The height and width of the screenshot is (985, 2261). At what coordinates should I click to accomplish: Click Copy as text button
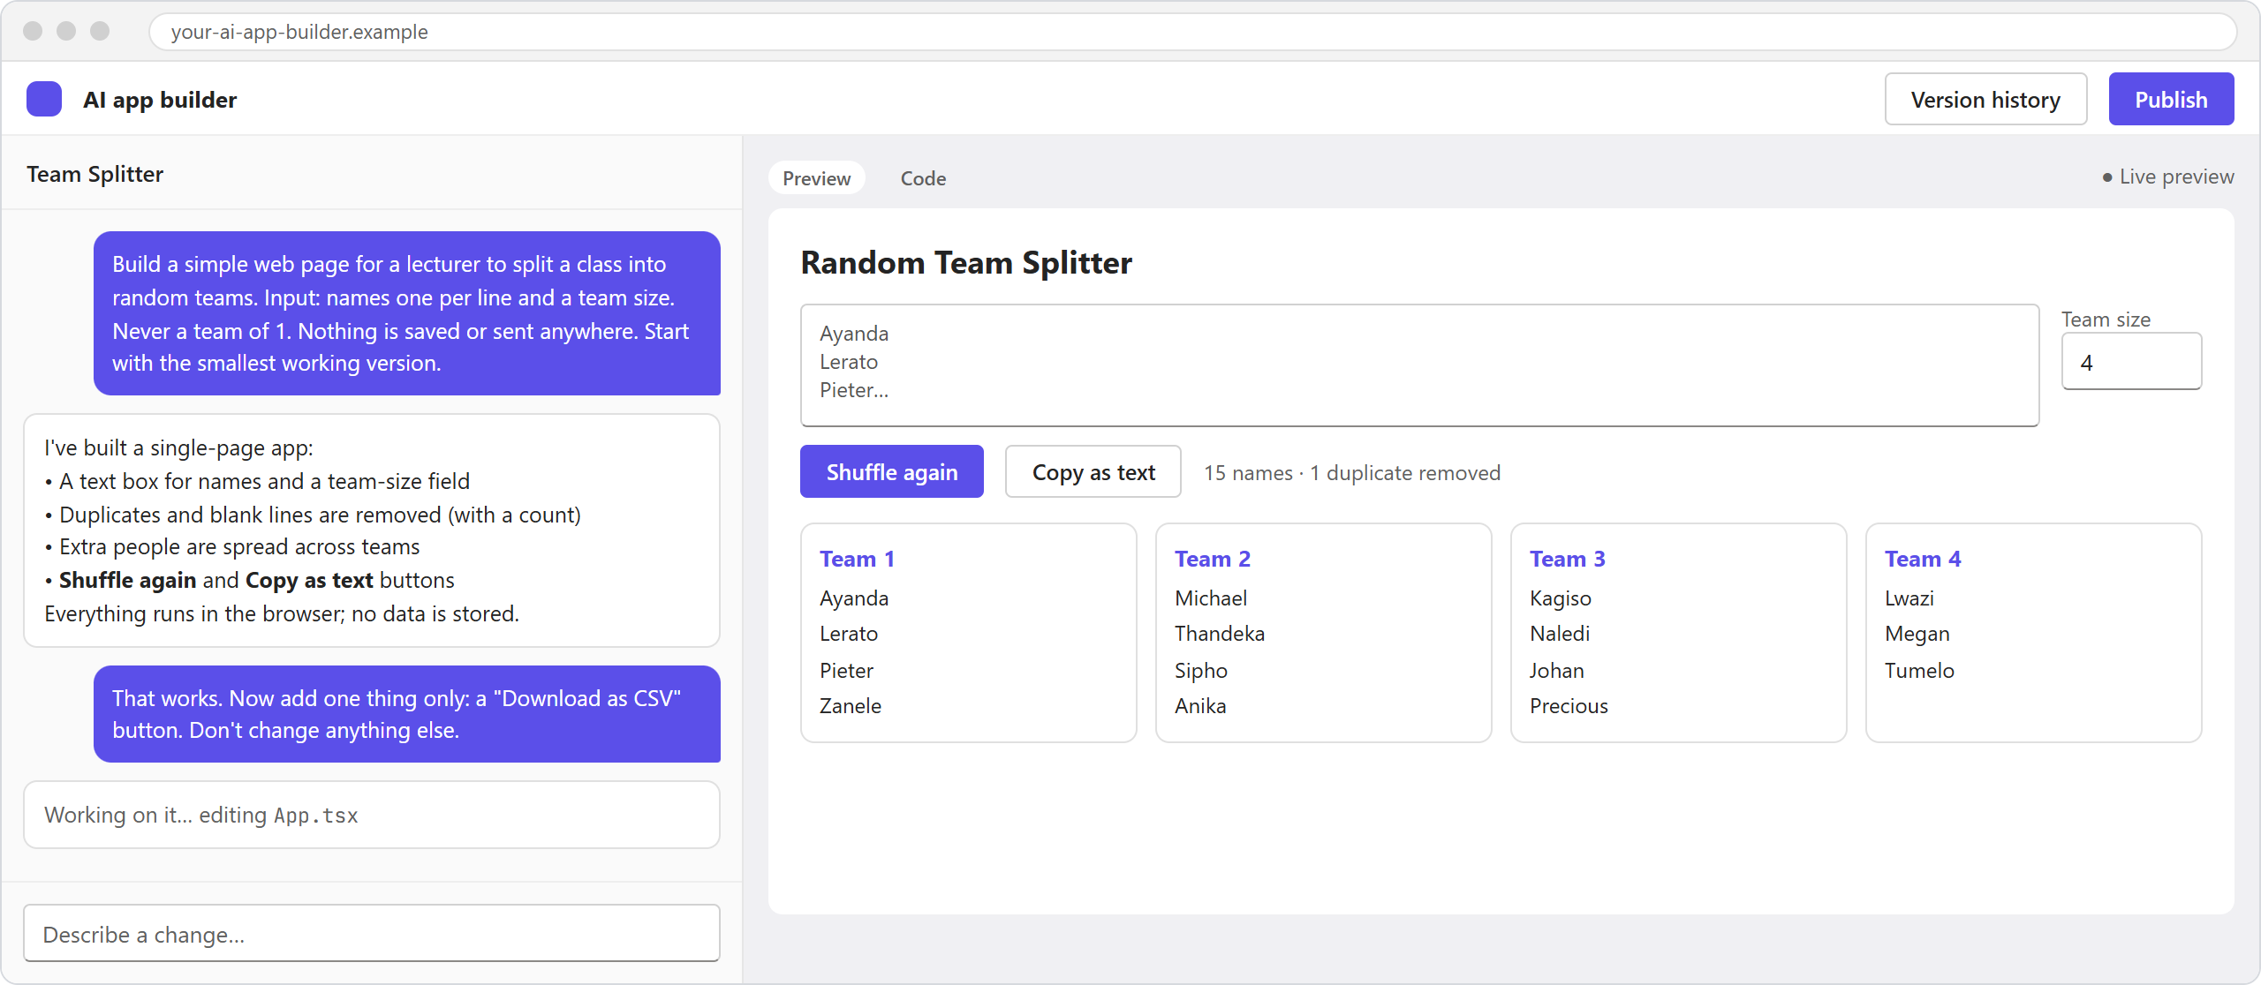tap(1093, 471)
